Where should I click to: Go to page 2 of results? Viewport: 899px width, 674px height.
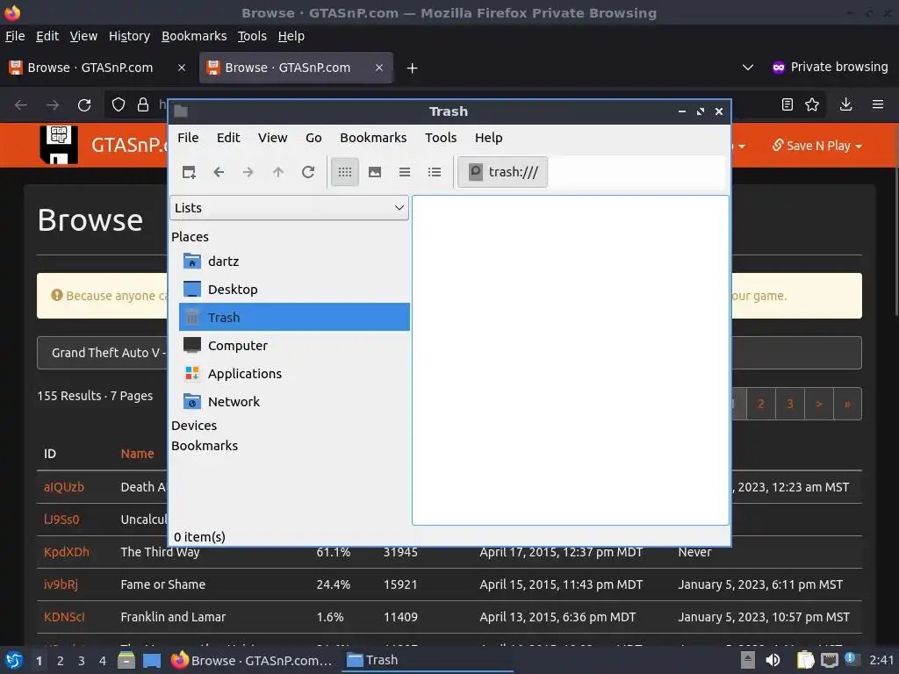click(761, 404)
